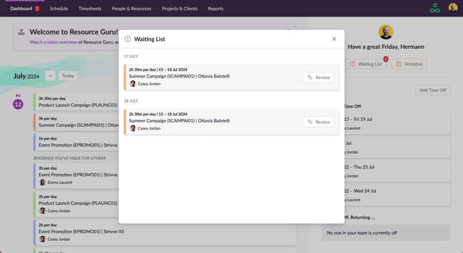463x253 pixels.
Task: Click the Tentative calendar question icon
Action: (x=399, y=64)
